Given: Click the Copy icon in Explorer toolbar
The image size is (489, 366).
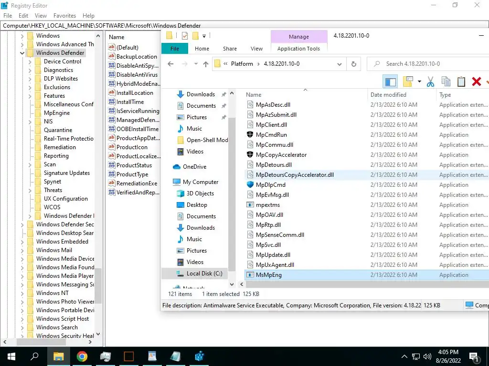Looking at the screenshot, I should (x=446, y=82).
